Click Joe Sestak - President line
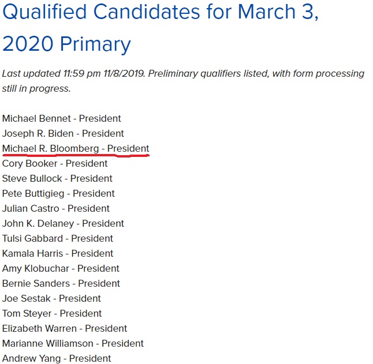Image resolution: width=373 pixels, height=364 pixels. click(51, 298)
